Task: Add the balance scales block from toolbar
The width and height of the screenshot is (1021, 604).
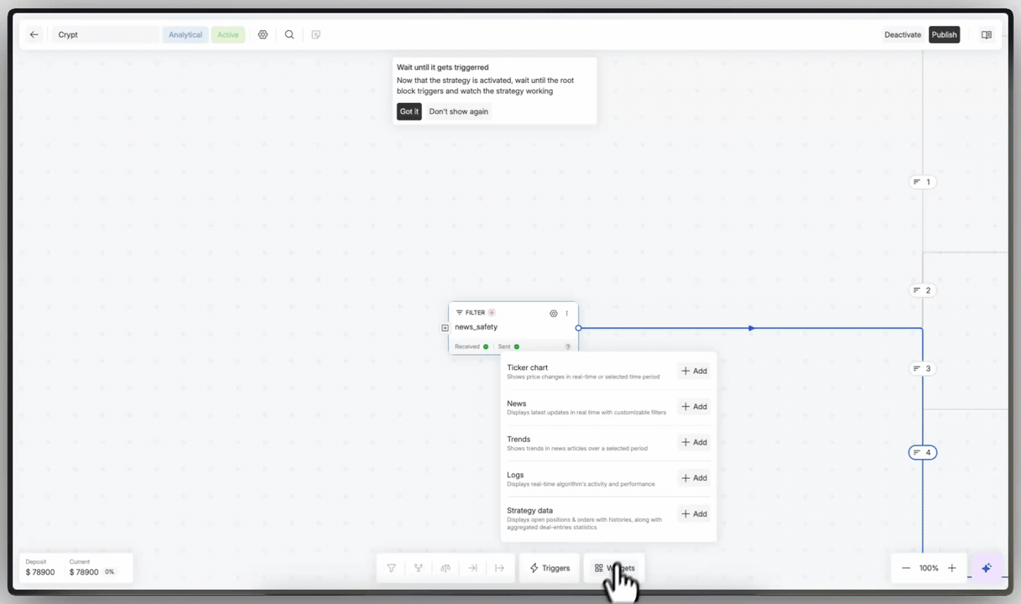Action: click(445, 568)
